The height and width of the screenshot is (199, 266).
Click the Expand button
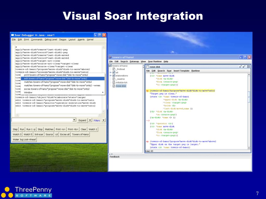82,120
